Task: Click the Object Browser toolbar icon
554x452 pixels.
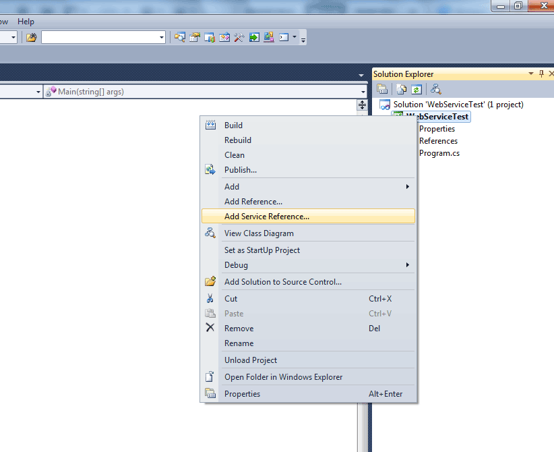Action: click(224, 37)
